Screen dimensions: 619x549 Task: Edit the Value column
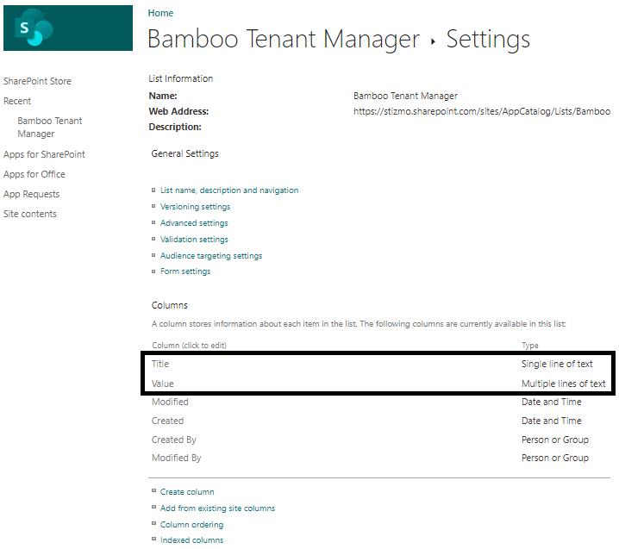point(163,384)
